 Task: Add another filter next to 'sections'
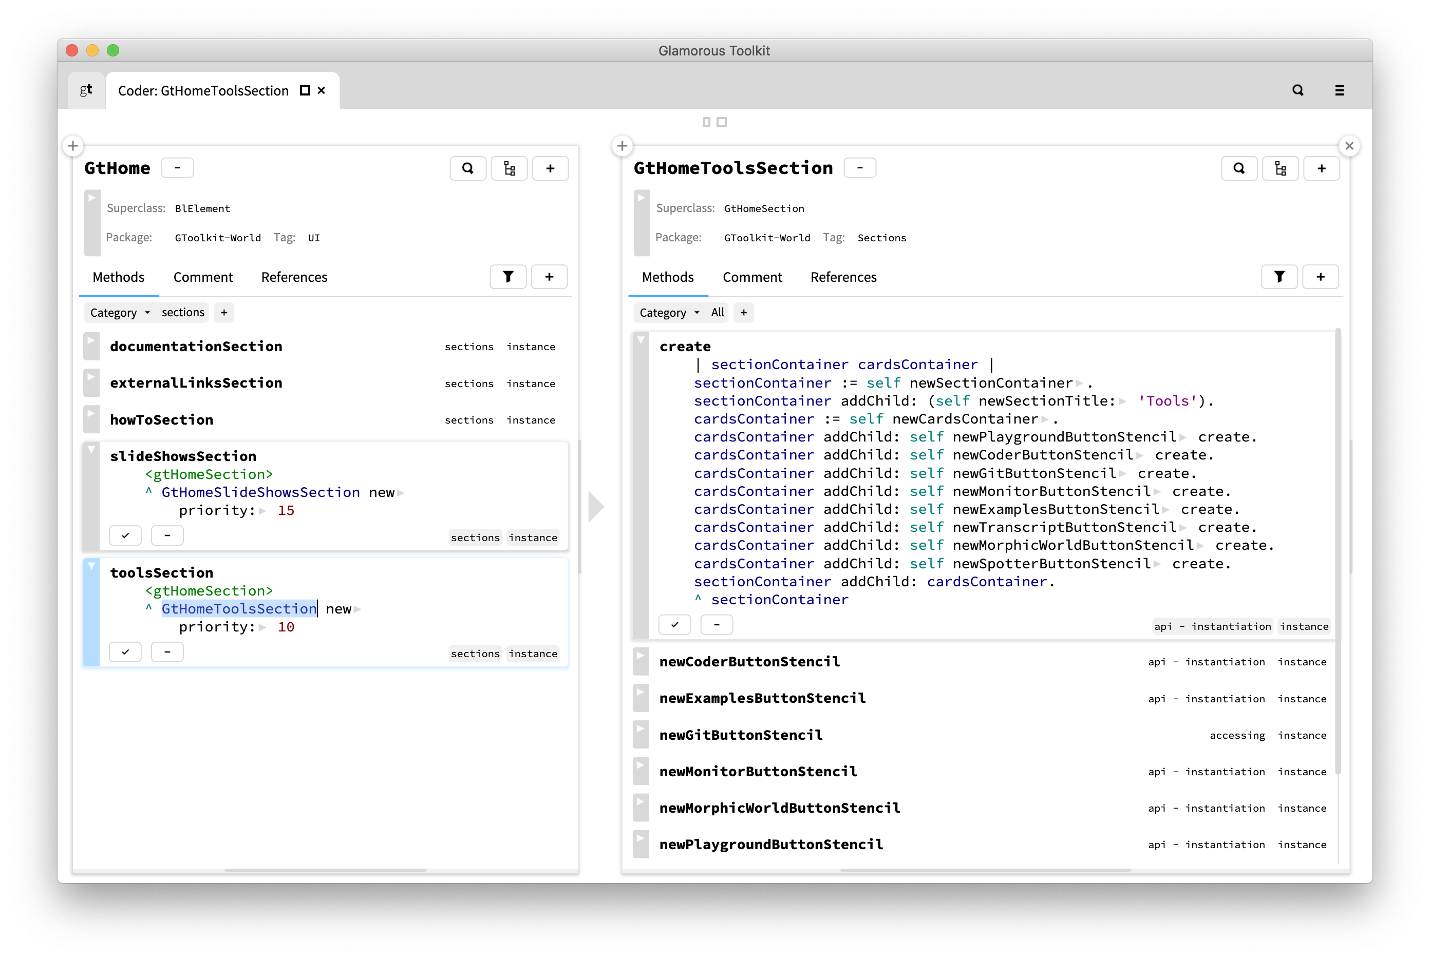[224, 313]
